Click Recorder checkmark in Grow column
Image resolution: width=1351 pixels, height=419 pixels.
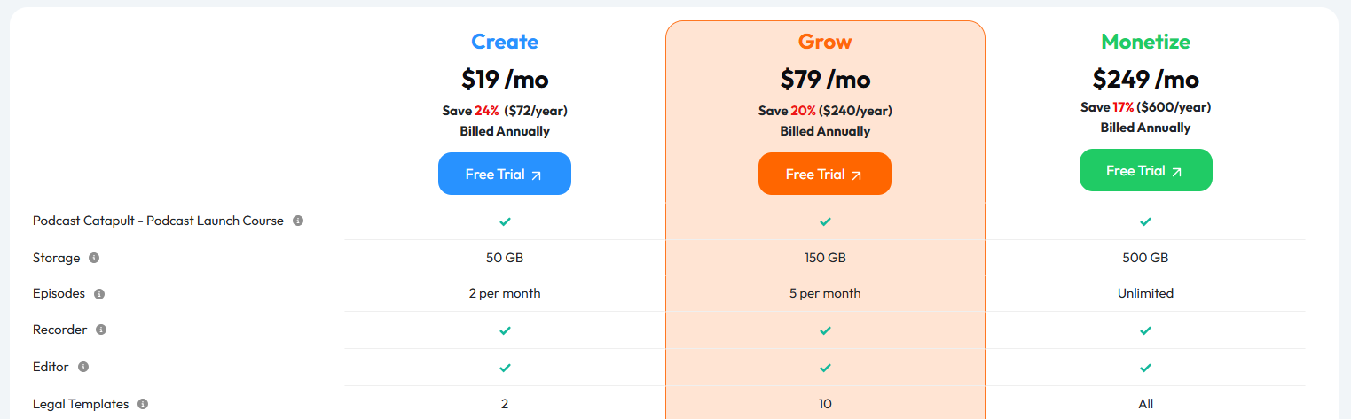coord(825,330)
